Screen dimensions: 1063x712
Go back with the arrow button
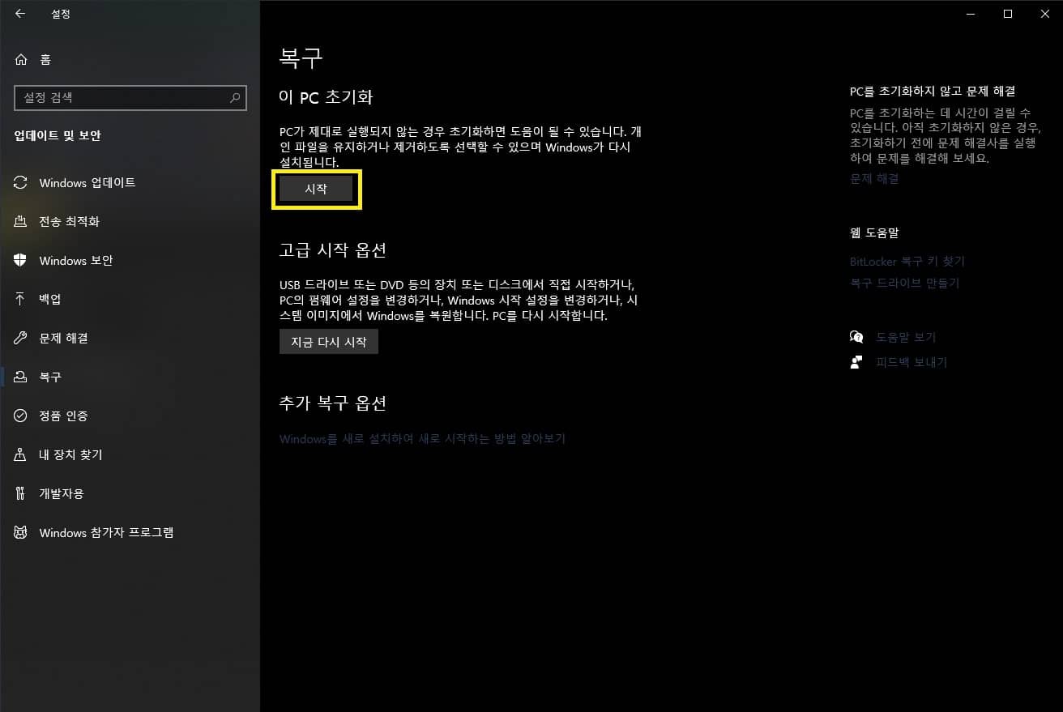[19, 14]
